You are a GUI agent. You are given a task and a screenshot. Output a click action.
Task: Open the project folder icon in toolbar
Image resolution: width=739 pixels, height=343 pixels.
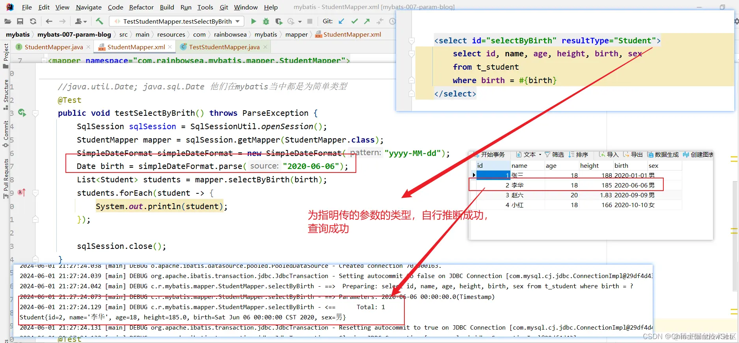(x=7, y=21)
